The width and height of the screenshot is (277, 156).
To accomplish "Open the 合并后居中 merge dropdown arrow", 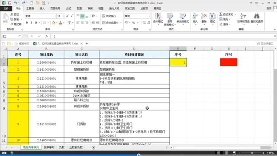I will [x=121, y=23].
